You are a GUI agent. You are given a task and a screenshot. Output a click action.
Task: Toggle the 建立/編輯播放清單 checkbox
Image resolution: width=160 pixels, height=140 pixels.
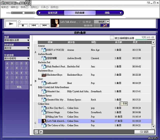[112, 38]
